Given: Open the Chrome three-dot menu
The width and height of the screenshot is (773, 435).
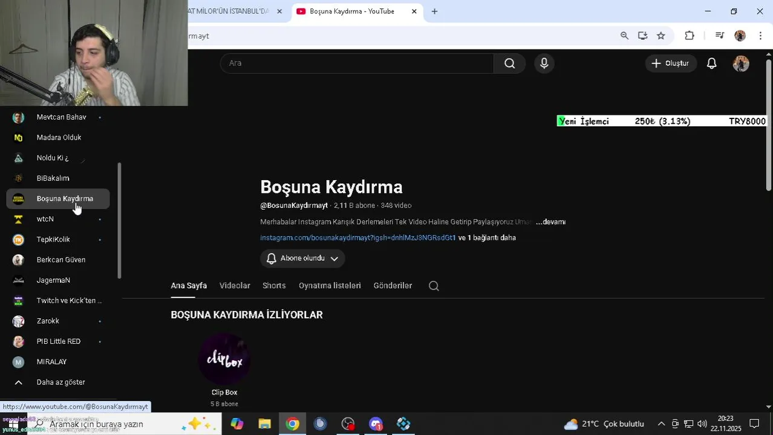Looking at the screenshot, I should (760, 36).
